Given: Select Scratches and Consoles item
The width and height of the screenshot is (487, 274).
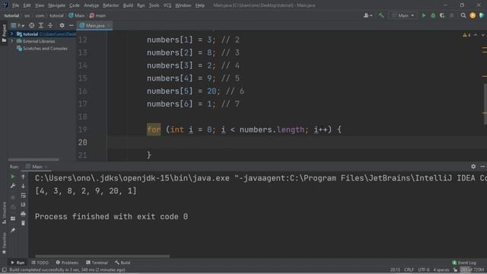Looking at the screenshot, I should coord(42,49).
